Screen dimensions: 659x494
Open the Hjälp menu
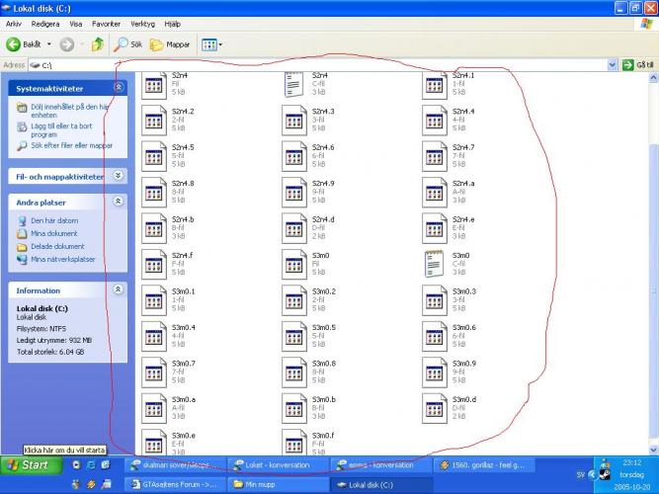[172, 24]
